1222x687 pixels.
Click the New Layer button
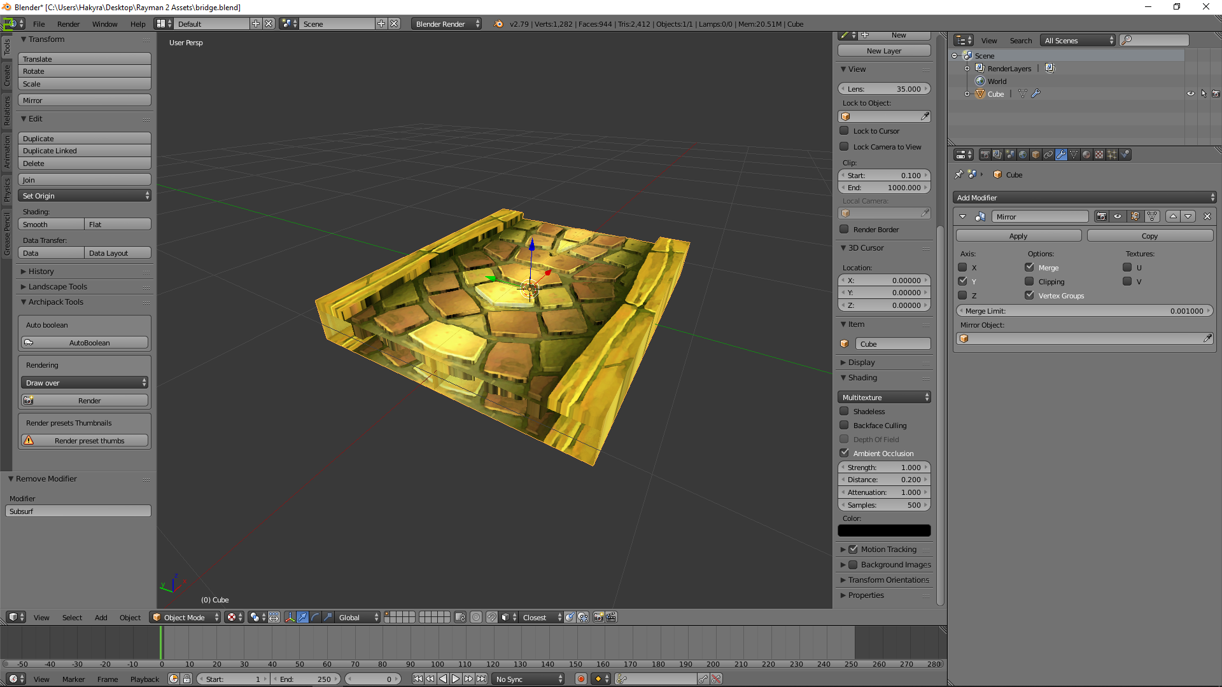884,50
